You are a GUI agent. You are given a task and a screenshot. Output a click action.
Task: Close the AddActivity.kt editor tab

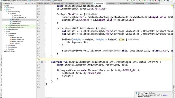pyautogui.click(x=104, y=4)
